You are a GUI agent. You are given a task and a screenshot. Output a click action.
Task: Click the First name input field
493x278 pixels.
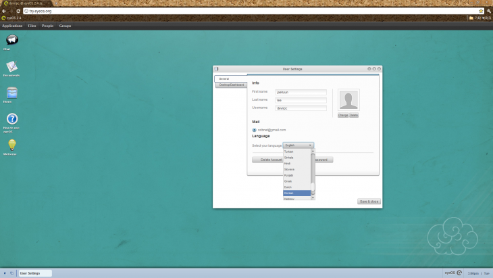pyautogui.click(x=301, y=92)
